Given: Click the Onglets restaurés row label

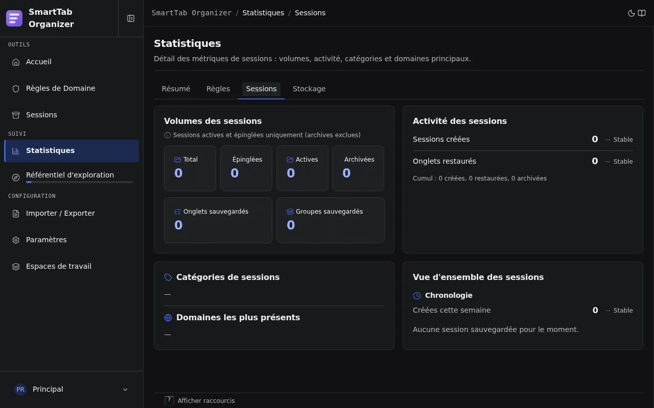Looking at the screenshot, I should (x=445, y=161).
